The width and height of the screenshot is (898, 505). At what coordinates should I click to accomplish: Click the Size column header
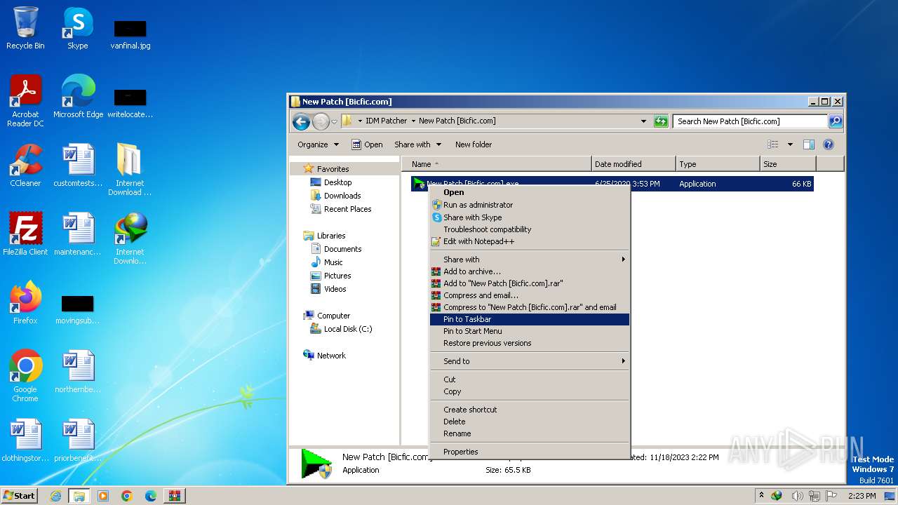[788, 164]
